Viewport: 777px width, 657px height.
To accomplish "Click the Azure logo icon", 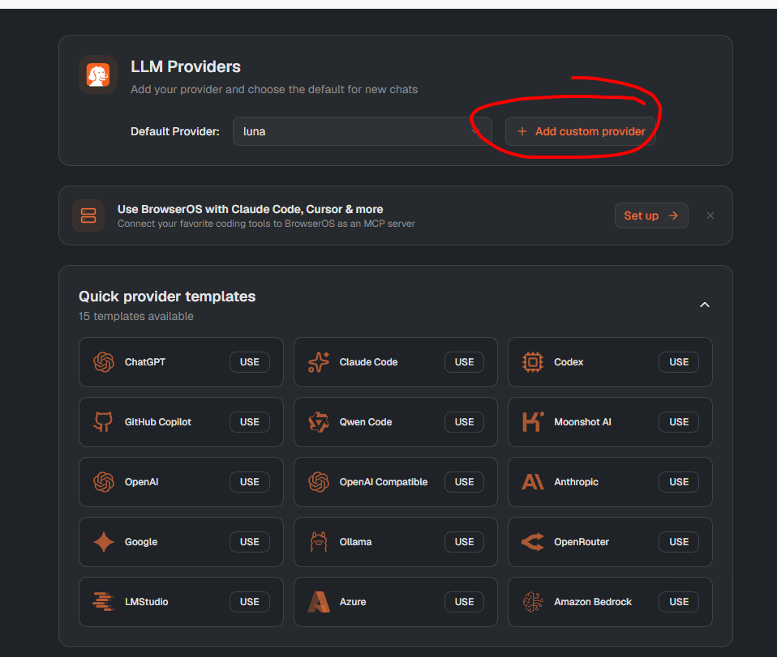I will pyautogui.click(x=319, y=602).
